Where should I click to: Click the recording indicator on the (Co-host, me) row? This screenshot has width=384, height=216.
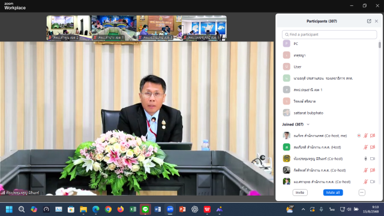point(359,136)
